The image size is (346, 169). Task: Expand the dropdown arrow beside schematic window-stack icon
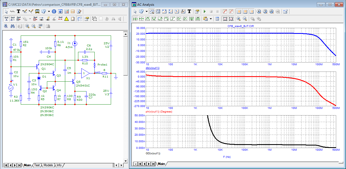pyautogui.click(x=49, y=11)
